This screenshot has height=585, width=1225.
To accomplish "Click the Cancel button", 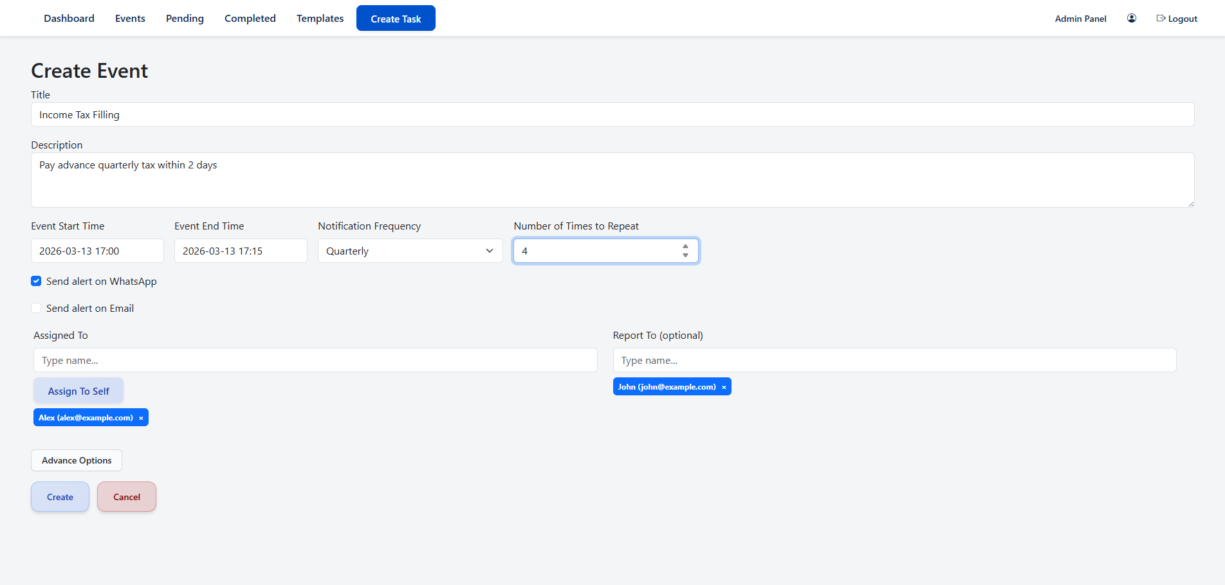I will click(x=127, y=497).
